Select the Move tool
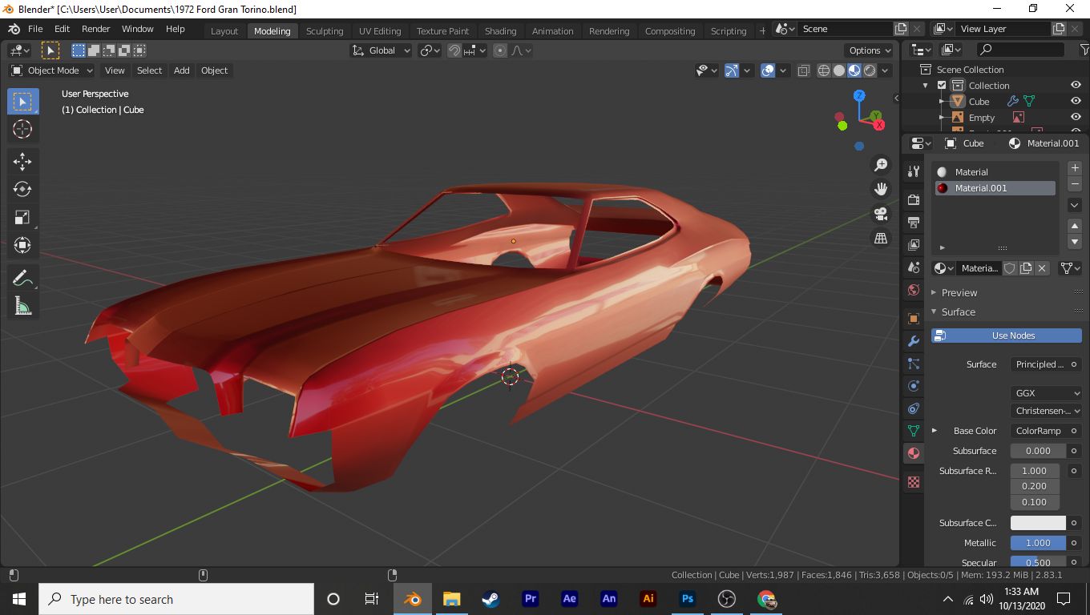This screenshot has height=615, width=1090. pos(22,161)
